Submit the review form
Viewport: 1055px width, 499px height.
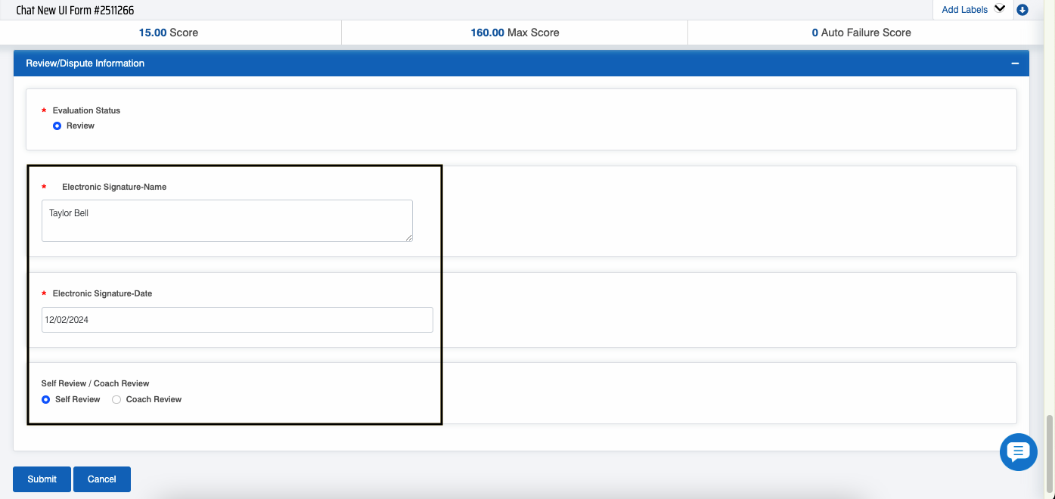(x=42, y=479)
